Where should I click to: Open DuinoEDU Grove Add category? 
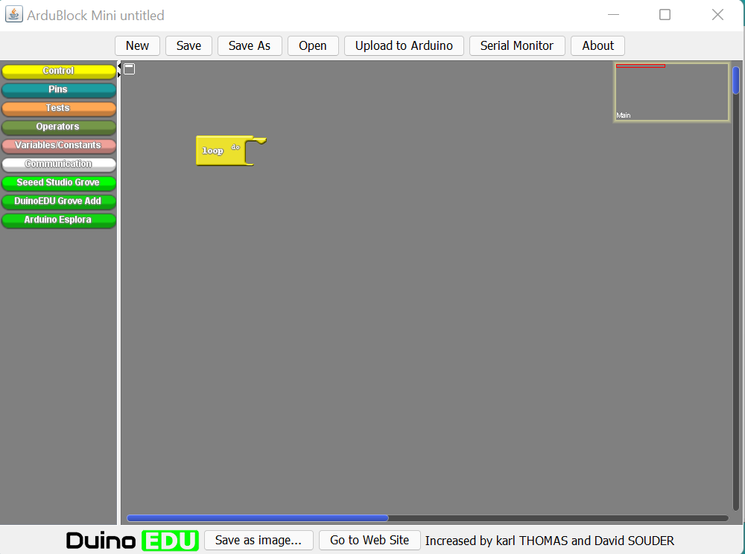click(58, 202)
